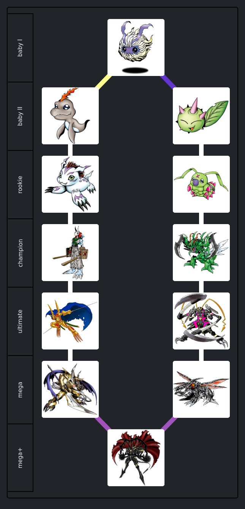The height and width of the screenshot is (509, 245).
Task: Open the red-caped dark mega+ creature
Action: pyautogui.click(x=136, y=458)
